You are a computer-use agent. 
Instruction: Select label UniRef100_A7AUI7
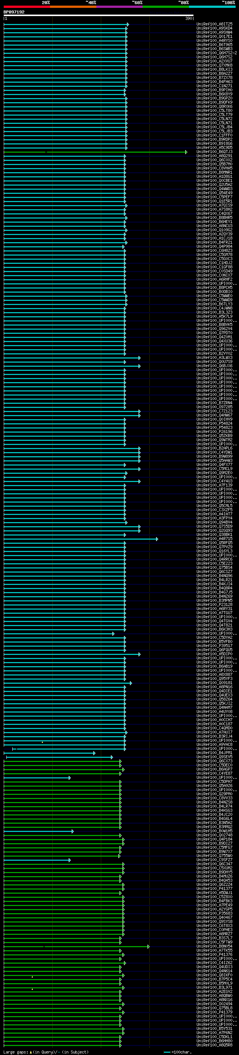coord(214,732)
